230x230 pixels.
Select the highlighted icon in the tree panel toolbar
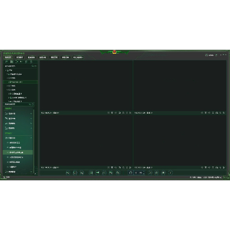pos(11,62)
